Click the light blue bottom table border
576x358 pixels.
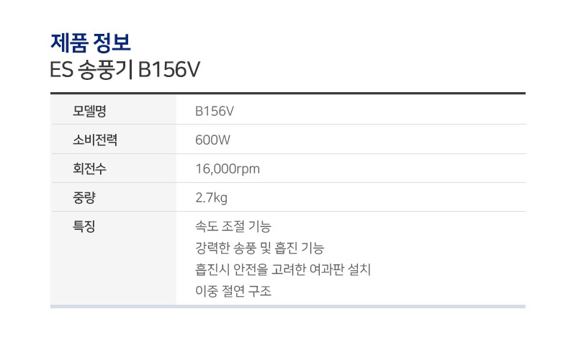click(288, 306)
